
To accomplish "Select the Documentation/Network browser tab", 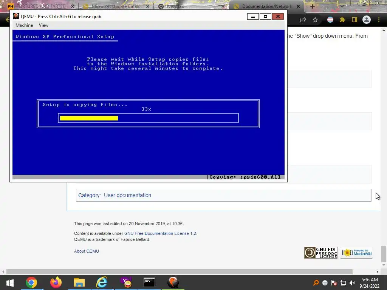I will [266, 6].
